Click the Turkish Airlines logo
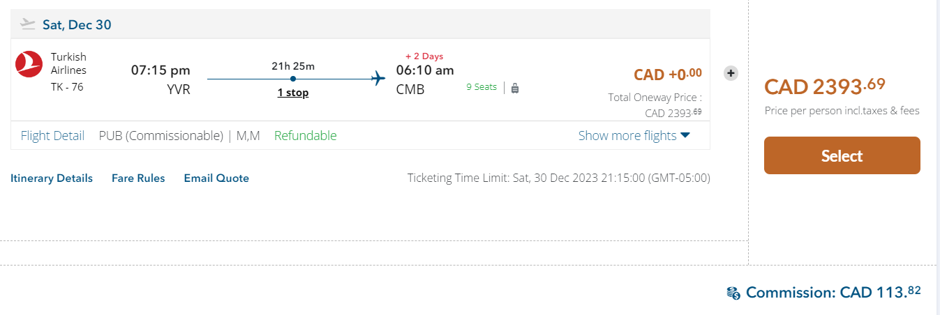The image size is (940, 315). click(x=29, y=64)
